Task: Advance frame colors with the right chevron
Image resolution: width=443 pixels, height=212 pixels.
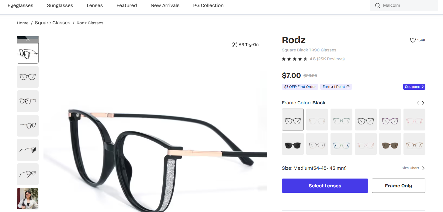Action: [x=423, y=103]
